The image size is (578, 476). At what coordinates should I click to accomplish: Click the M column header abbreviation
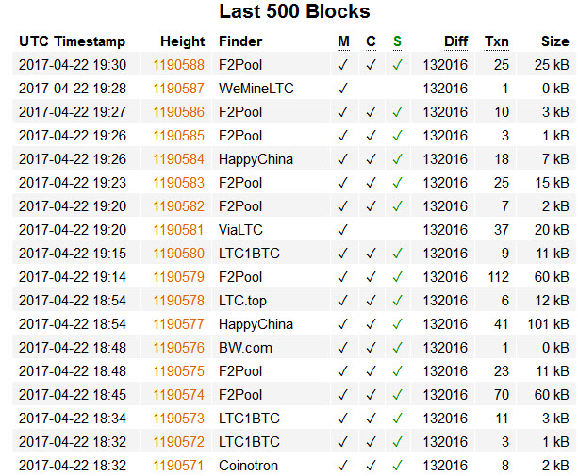click(x=343, y=41)
